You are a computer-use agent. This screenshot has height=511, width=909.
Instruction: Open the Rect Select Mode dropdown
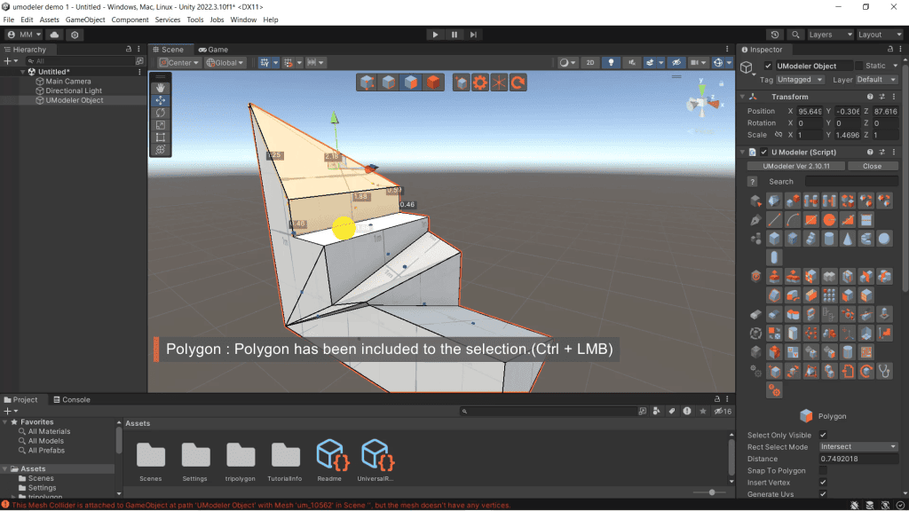click(x=858, y=447)
